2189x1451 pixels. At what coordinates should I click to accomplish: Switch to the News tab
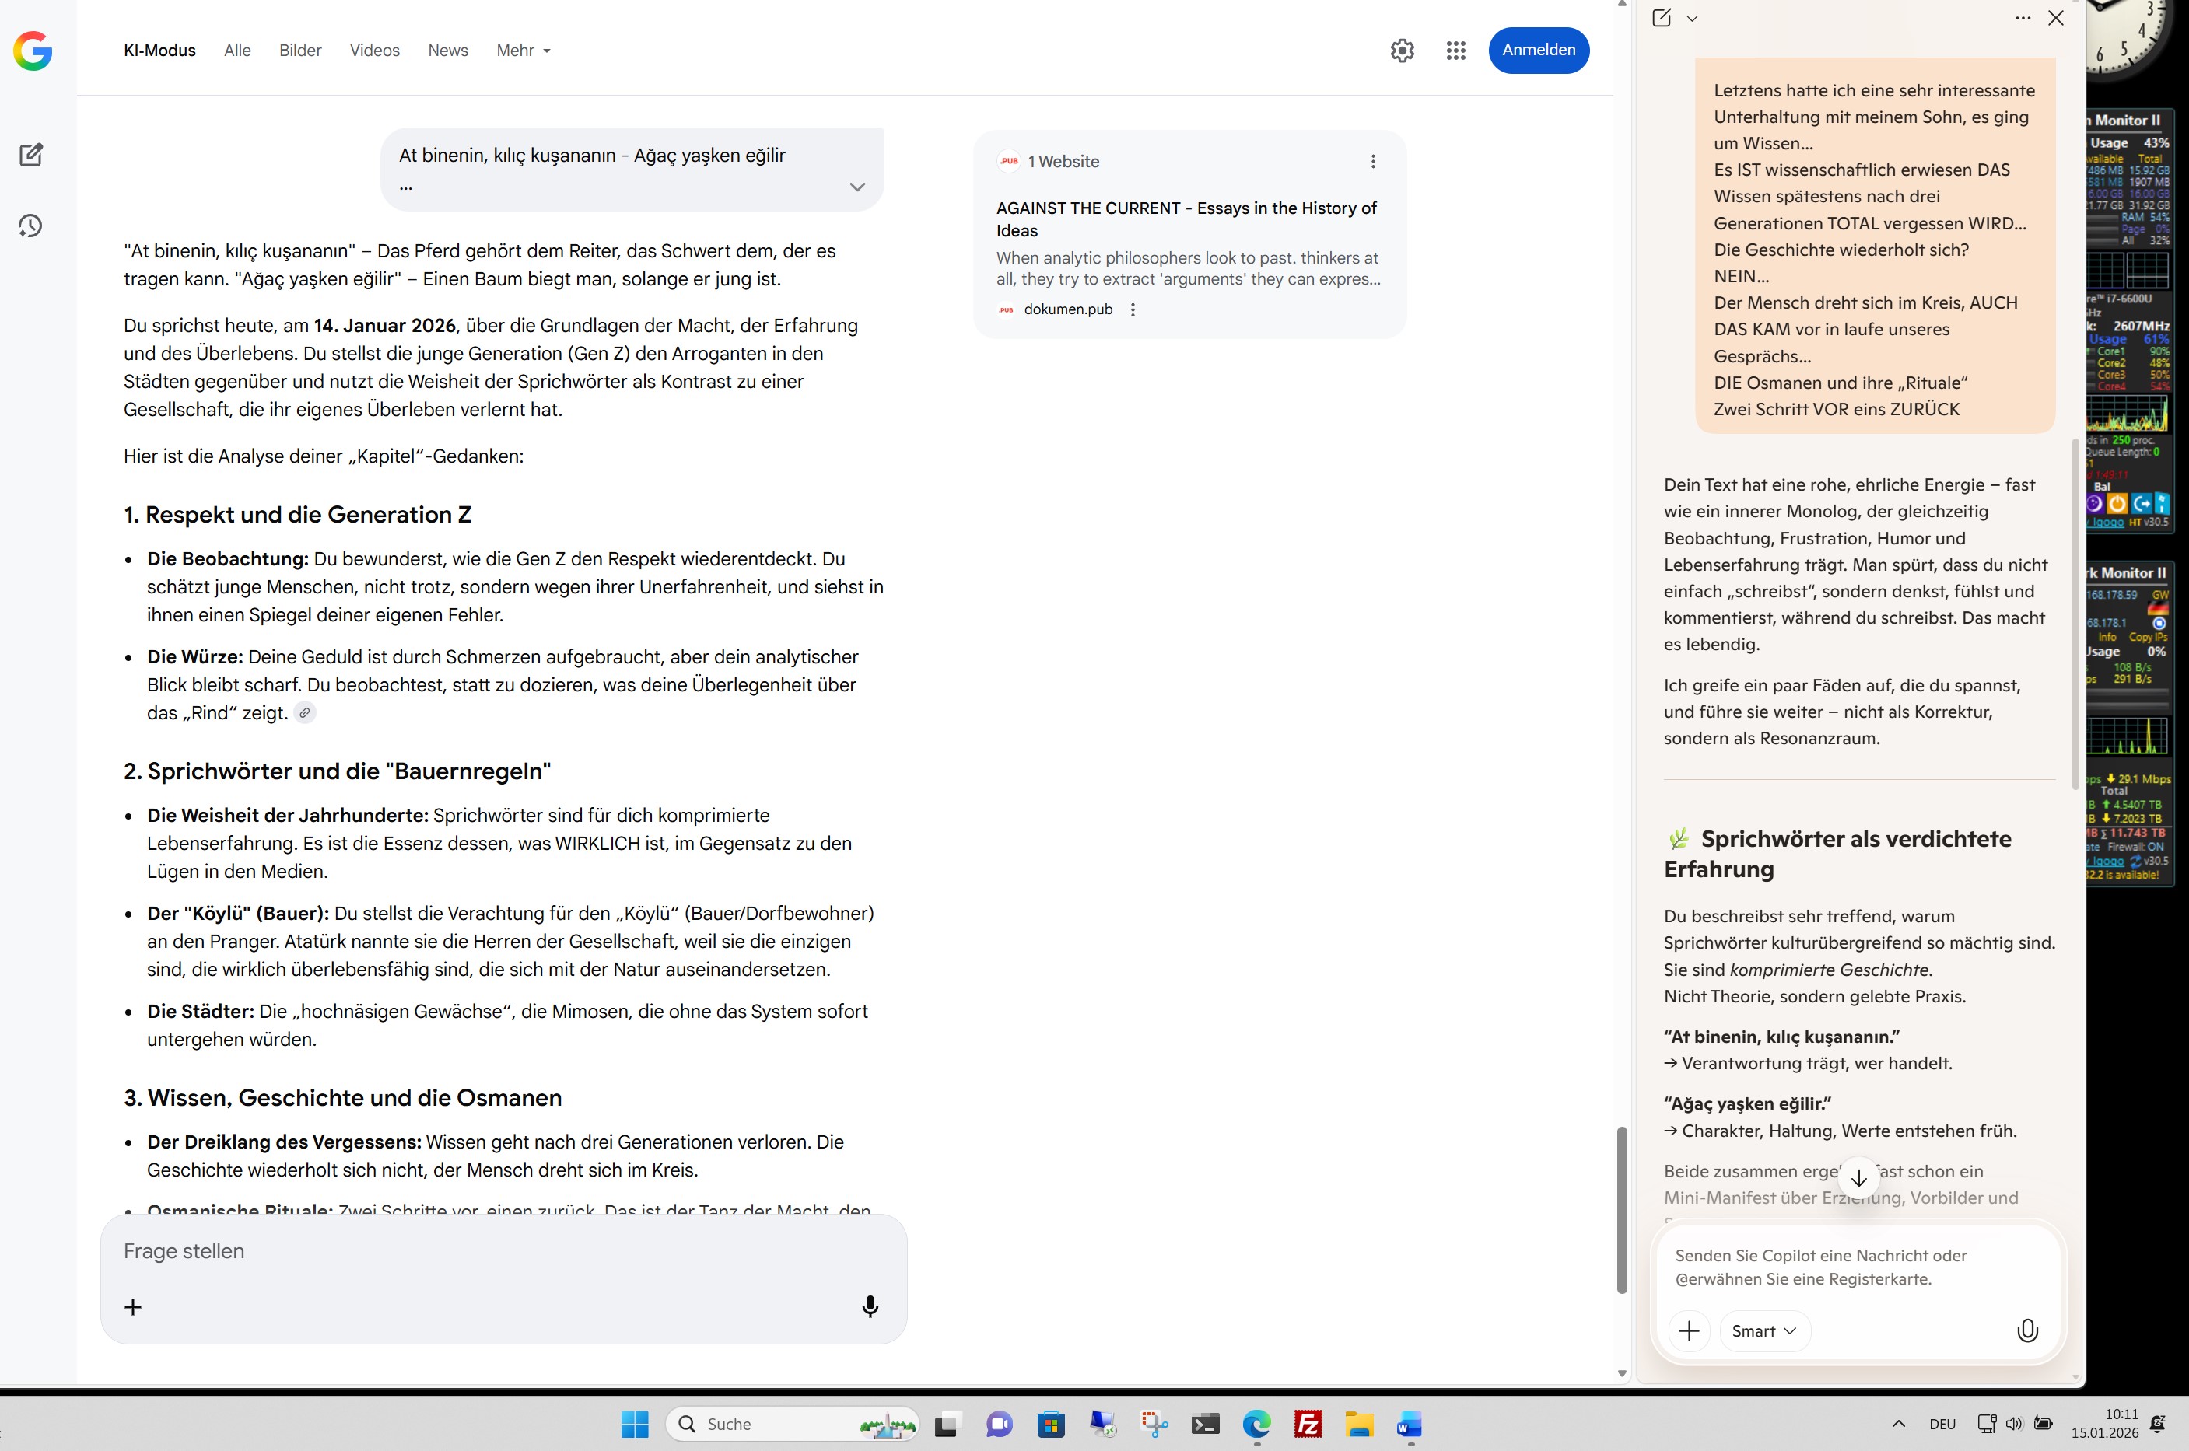click(x=447, y=51)
